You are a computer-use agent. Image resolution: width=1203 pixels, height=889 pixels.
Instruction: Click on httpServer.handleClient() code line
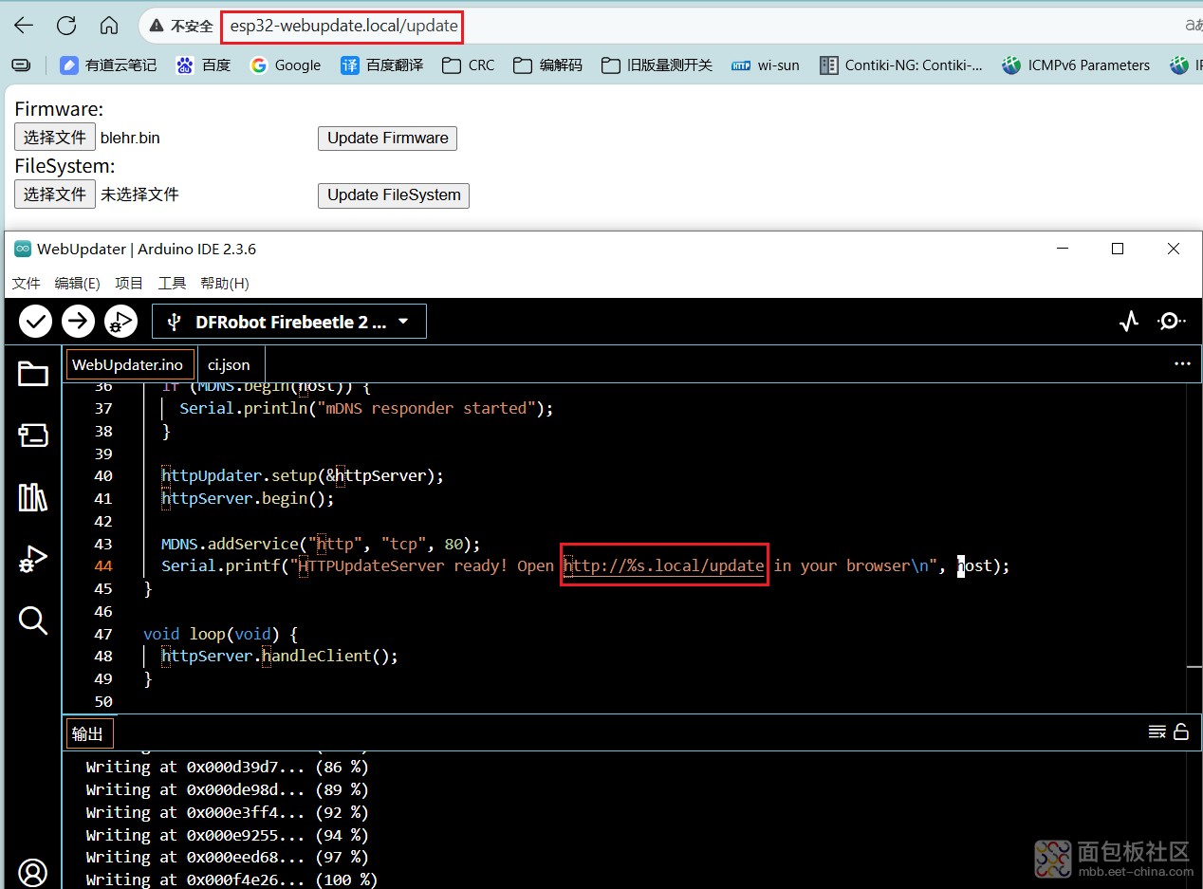pos(280,657)
